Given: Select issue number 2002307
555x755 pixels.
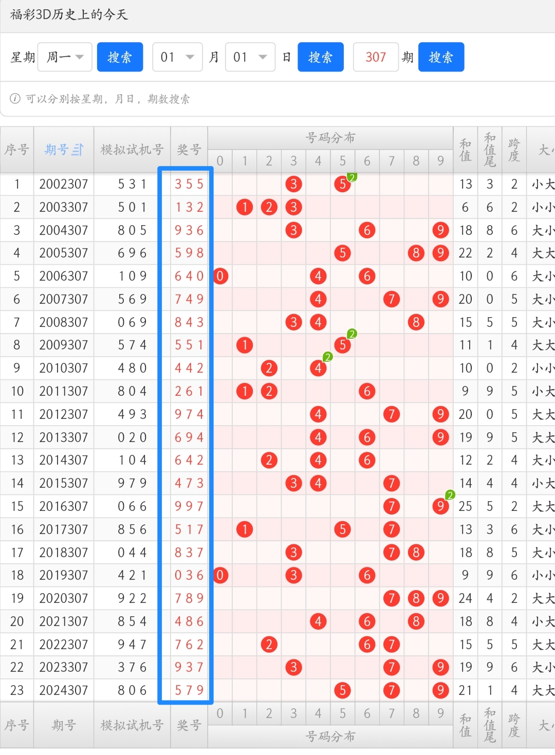Looking at the screenshot, I should pos(64,184).
